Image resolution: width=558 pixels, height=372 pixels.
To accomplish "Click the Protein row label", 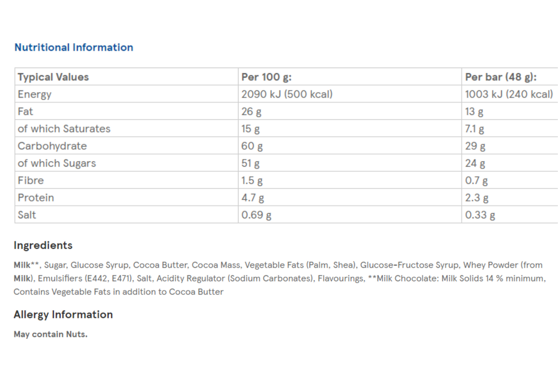I will click(36, 198).
